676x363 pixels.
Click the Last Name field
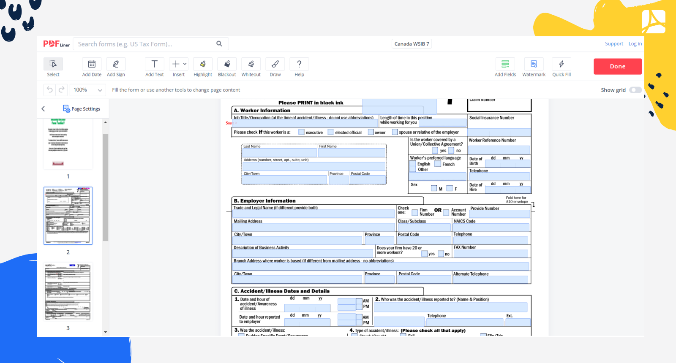(x=280, y=152)
